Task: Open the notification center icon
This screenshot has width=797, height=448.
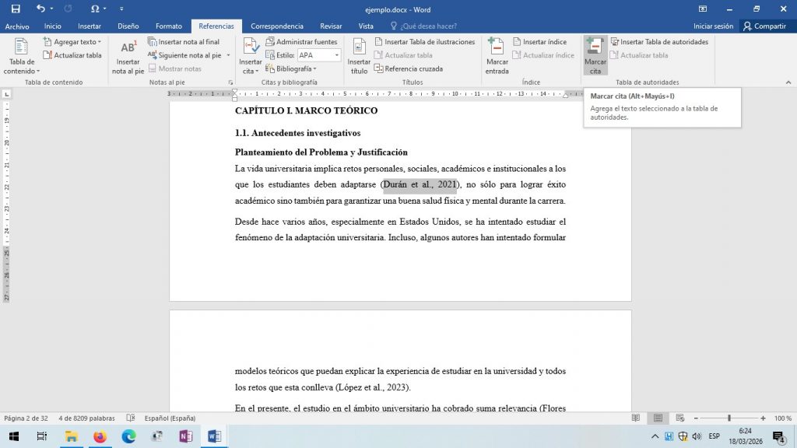Action: [x=778, y=436]
